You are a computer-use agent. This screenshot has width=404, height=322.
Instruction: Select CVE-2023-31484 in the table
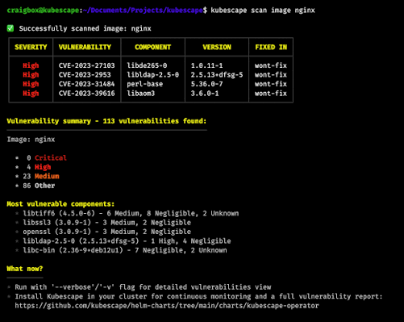point(86,84)
